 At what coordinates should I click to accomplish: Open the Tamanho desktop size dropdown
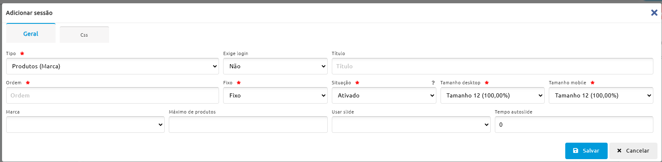pos(492,95)
